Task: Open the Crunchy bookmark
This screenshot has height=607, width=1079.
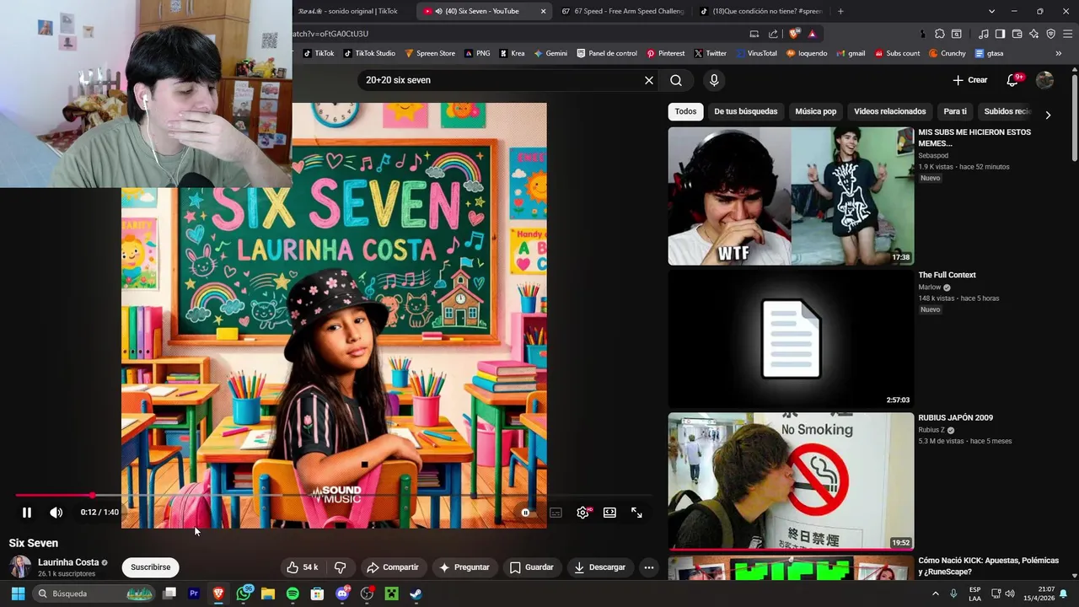Action: pyautogui.click(x=947, y=53)
